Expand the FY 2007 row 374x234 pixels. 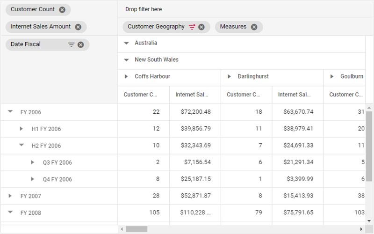pyautogui.click(x=10, y=196)
